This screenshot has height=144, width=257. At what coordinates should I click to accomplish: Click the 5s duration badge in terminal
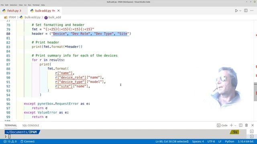click(235, 132)
